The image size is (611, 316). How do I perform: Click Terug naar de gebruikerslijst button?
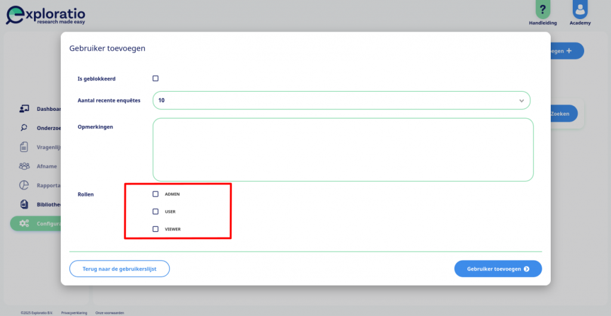(119, 269)
